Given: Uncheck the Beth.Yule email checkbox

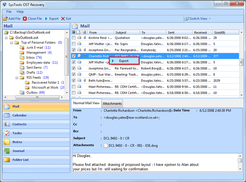Looking at the screenshot, I should coord(74,81).
